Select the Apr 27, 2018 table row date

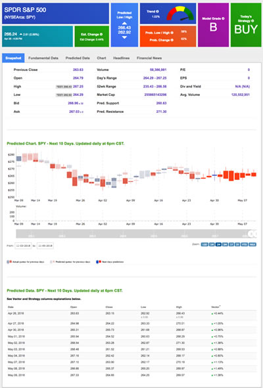(16, 324)
